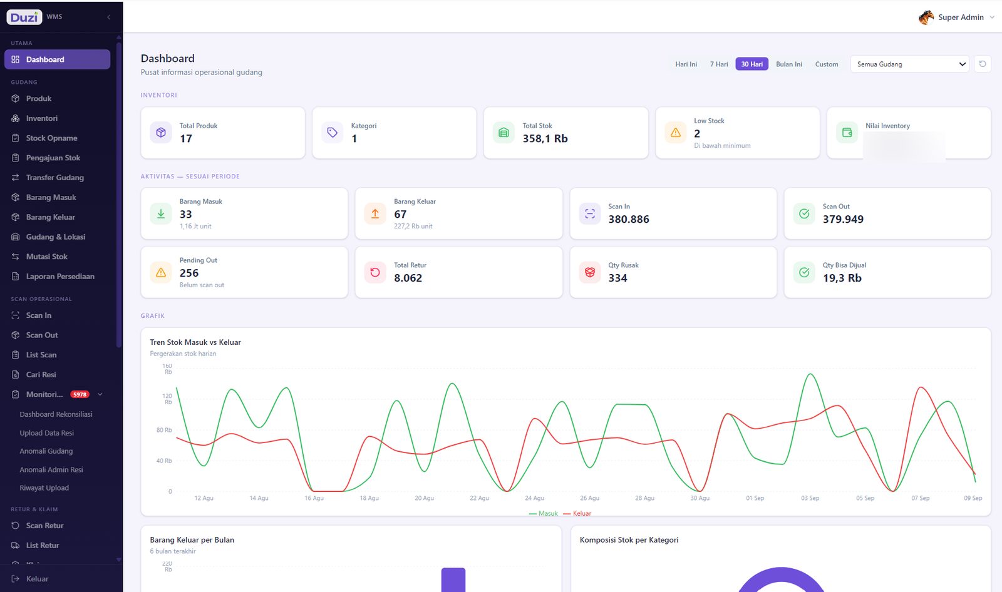Collapse the Monitoring submenu chevron
The height and width of the screenshot is (592, 1002).
pyautogui.click(x=100, y=394)
